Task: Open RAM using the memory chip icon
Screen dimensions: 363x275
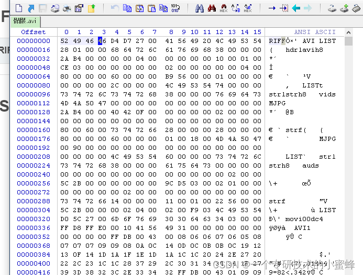Action: pos(357,8)
